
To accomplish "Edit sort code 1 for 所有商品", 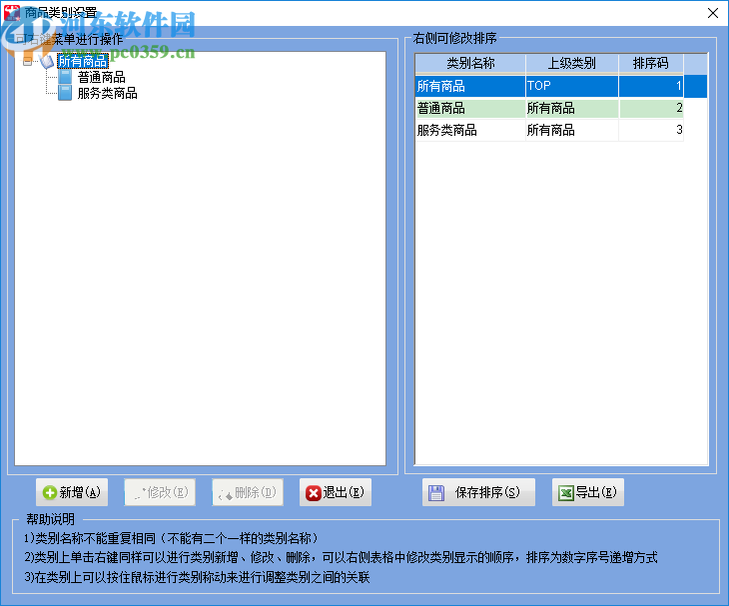I will point(651,86).
